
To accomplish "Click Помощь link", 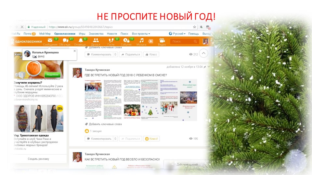I will pyautogui.click(x=193, y=34).
